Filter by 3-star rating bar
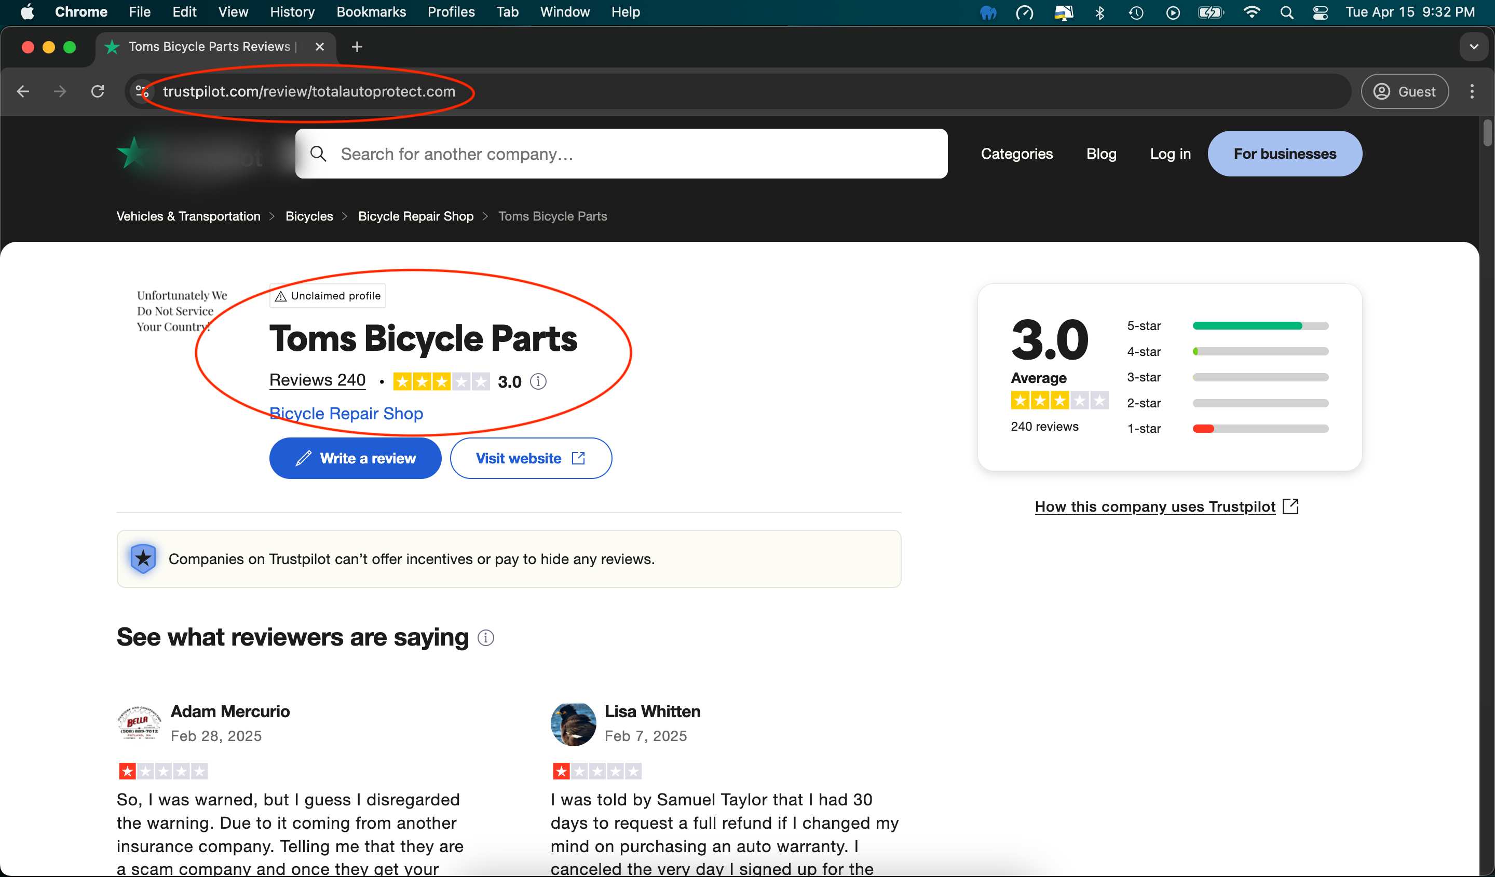Image resolution: width=1495 pixels, height=877 pixels. (x=1261, y=377)
